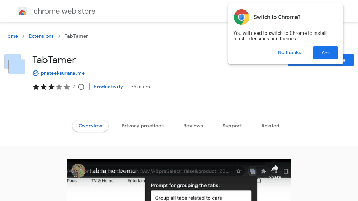Switch to the Reviews tab
Image resolution: width=358 pixels, height=201 pixels.
point(193,126)
